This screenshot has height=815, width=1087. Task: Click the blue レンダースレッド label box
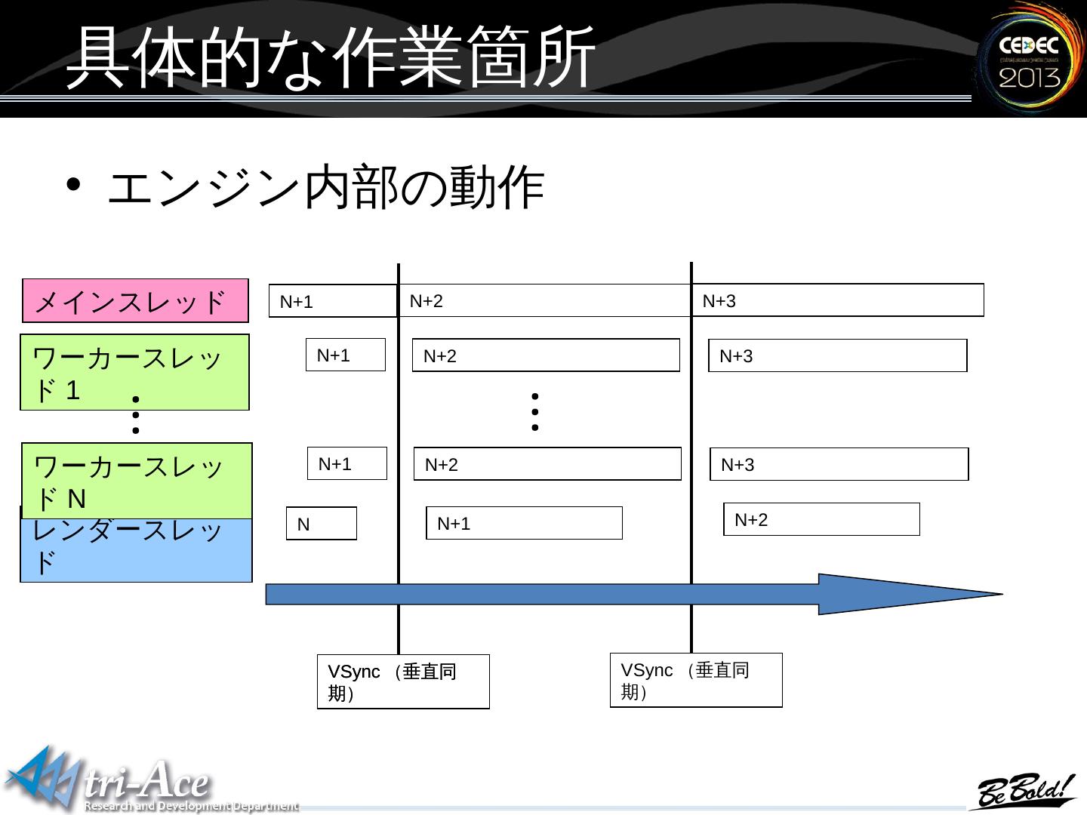pos(136,550)
